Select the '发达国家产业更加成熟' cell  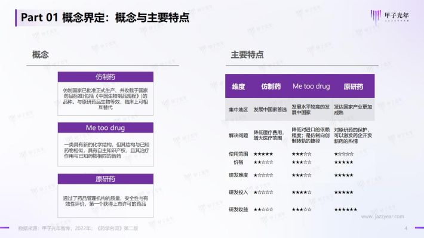point(353,110)
